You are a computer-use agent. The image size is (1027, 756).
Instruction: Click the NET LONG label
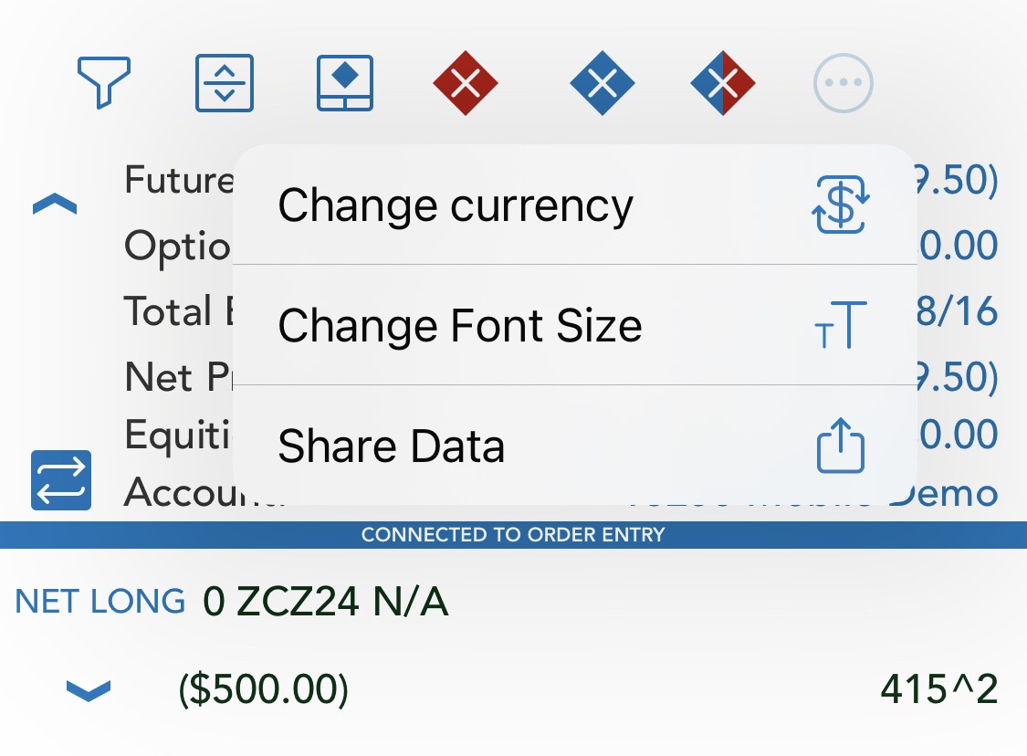pos(100,602)
